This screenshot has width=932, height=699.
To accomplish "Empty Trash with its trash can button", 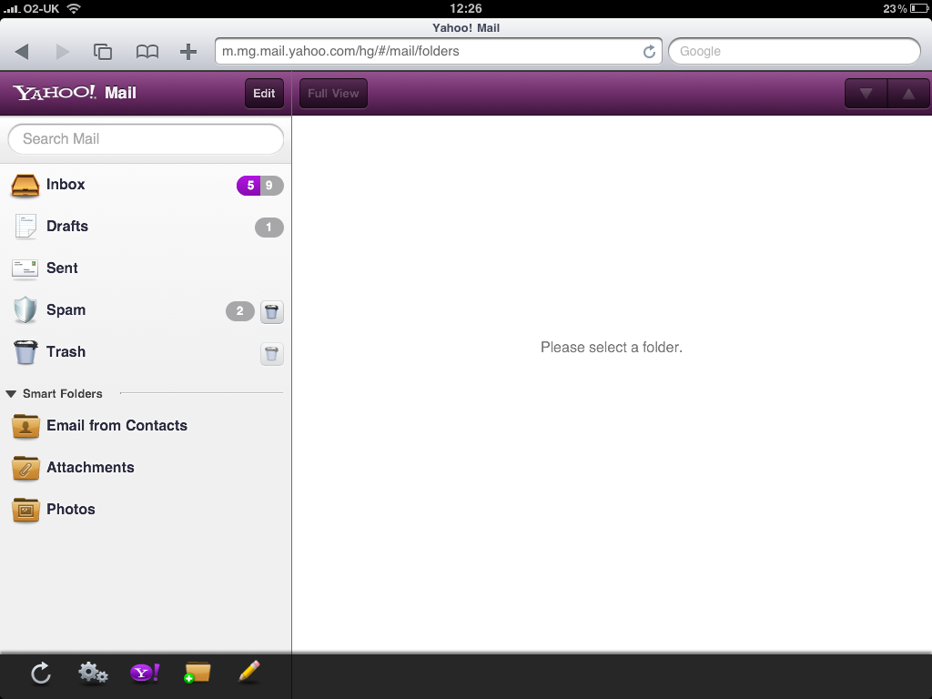I will (271, 354).
